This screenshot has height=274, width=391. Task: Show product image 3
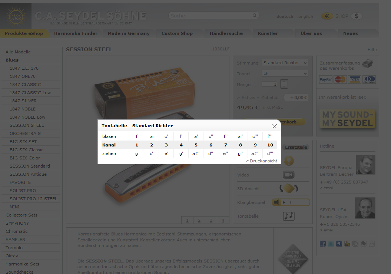tap(211, 220)
